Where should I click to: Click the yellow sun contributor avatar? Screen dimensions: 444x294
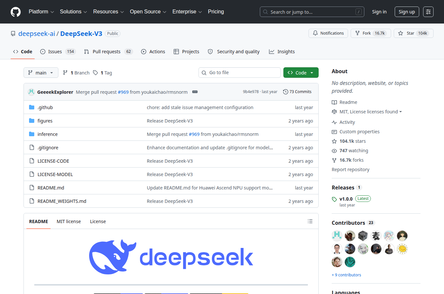click(402, 249)
